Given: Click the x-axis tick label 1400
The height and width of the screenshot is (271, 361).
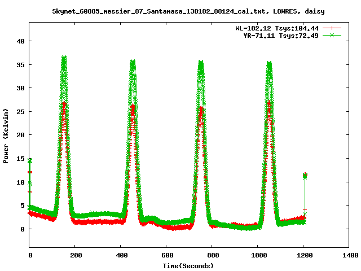Looking at the screenshot, I should point(350,255).
